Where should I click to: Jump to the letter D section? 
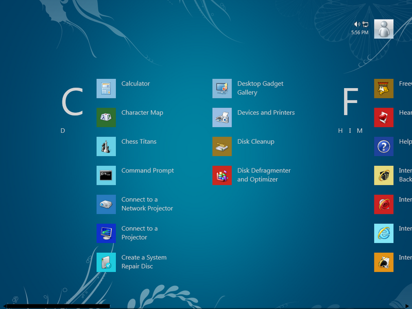63,131
